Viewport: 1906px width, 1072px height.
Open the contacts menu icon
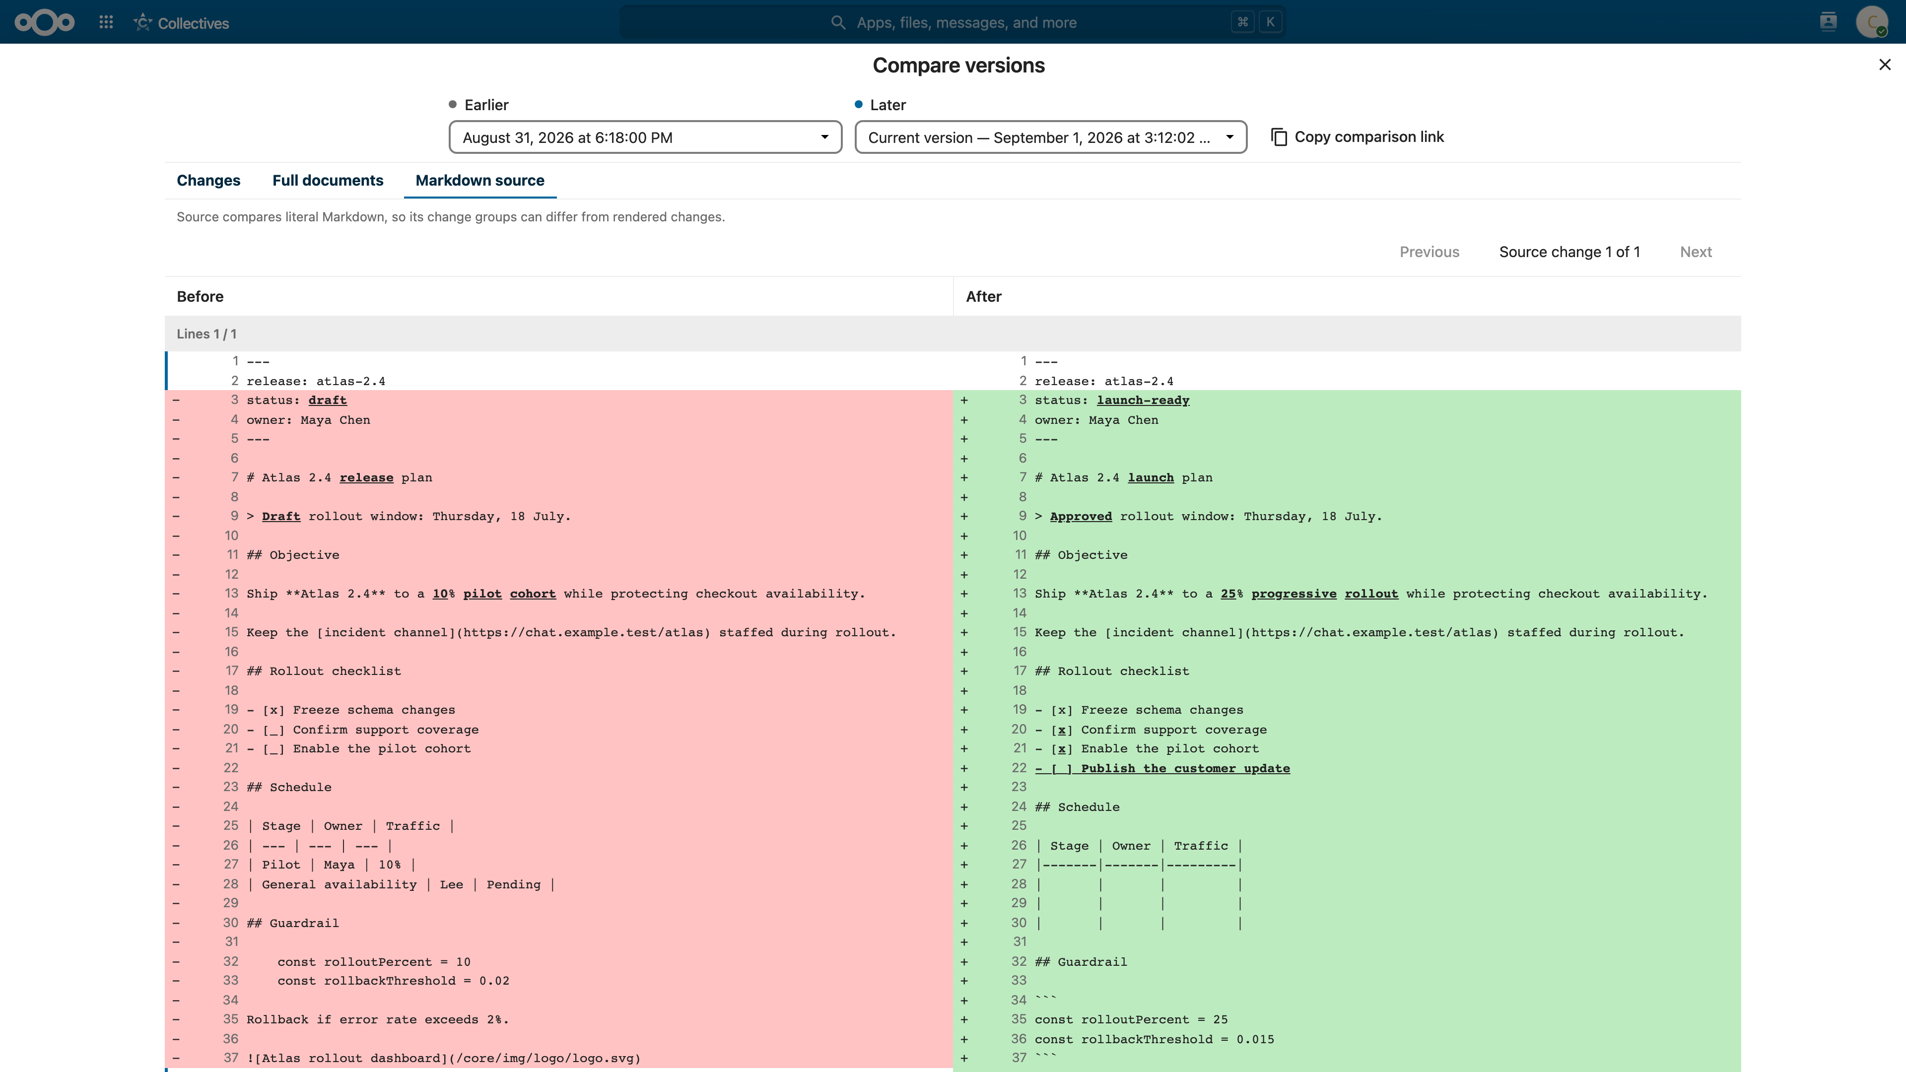[1828, 22]
